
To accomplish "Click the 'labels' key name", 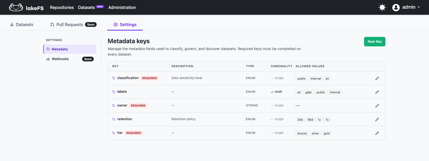I will pos(122,92).
